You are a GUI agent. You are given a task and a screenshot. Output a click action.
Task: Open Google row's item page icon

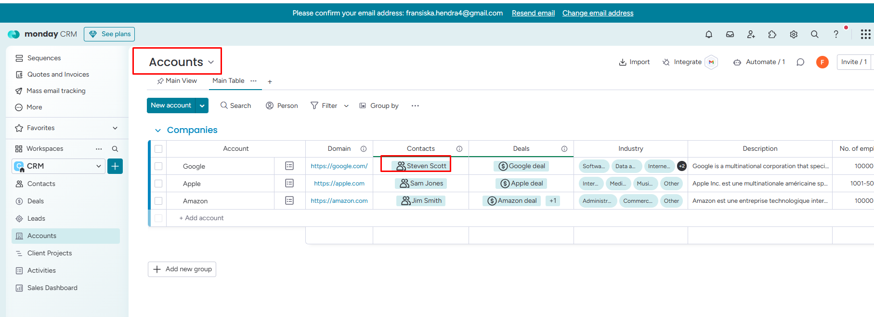point(289,166)
